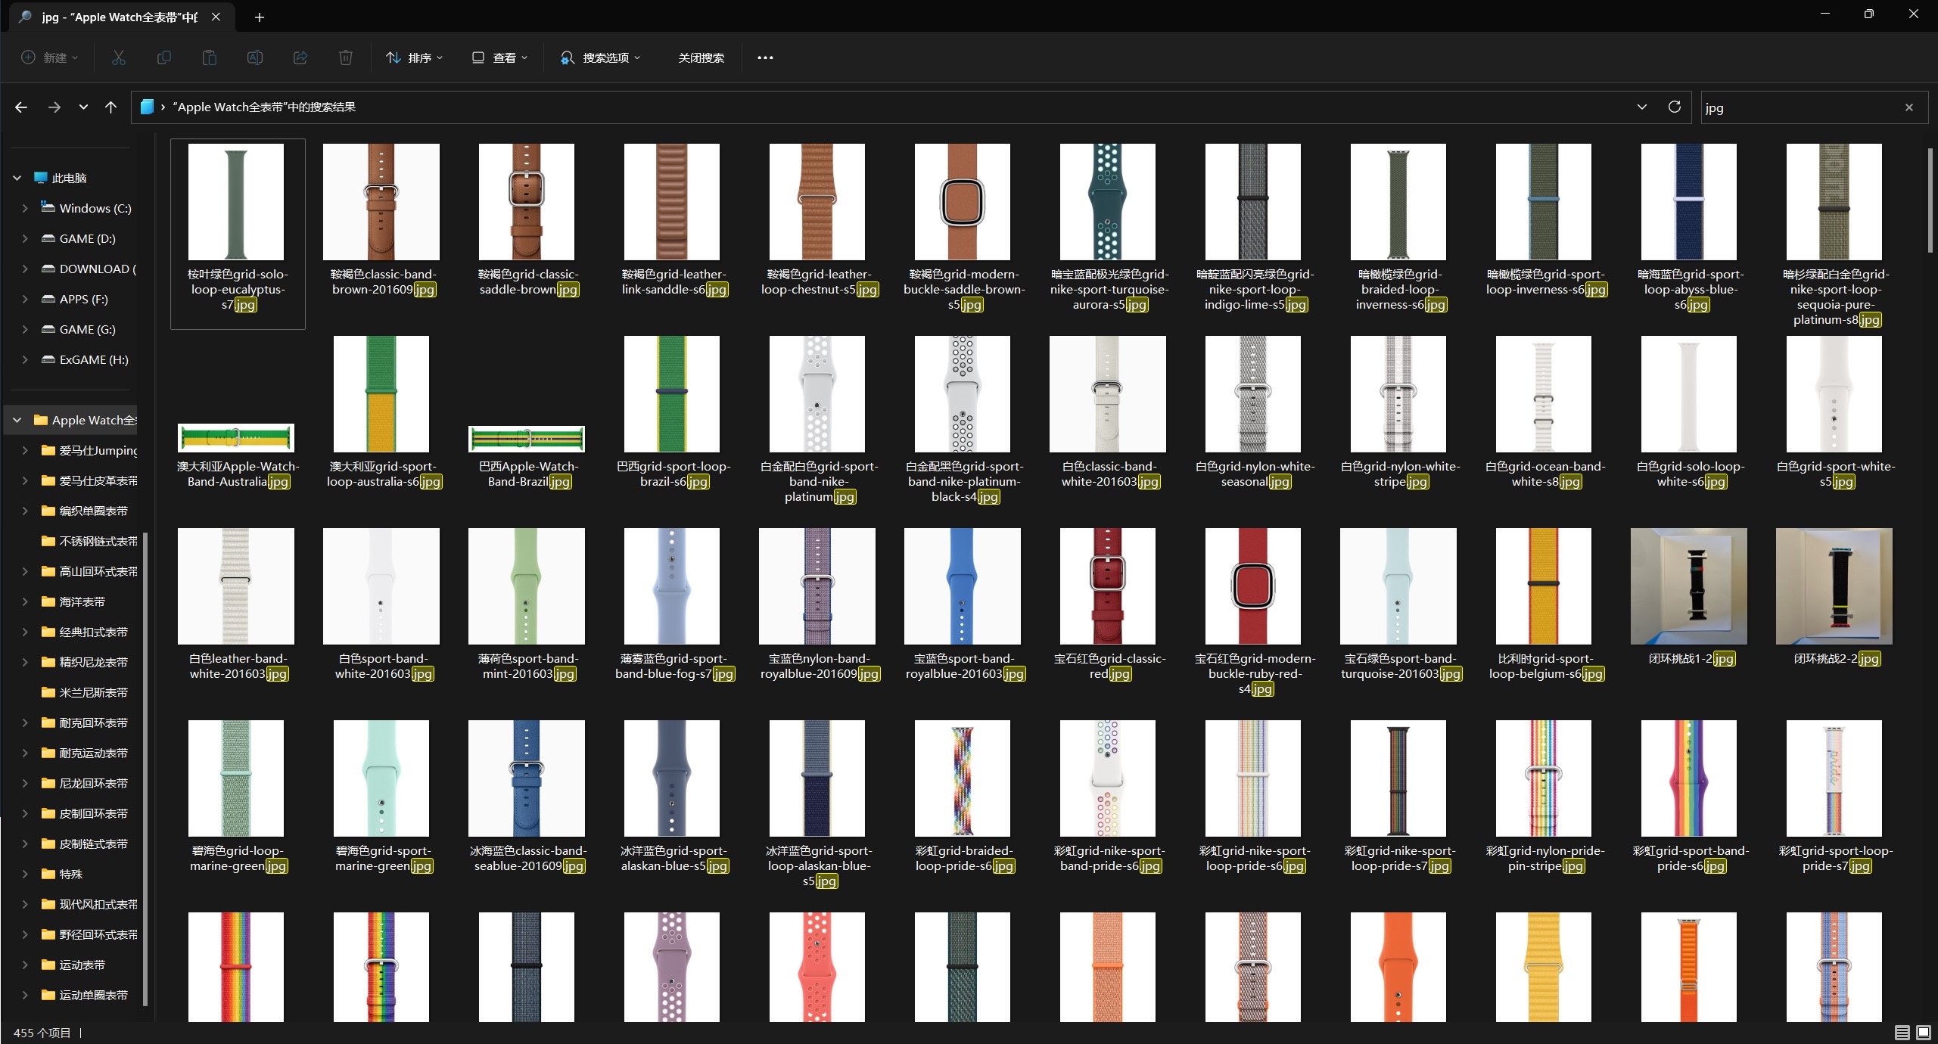
Task: Click the Cut scissors icon in toolbar
Action: (119, 57)
